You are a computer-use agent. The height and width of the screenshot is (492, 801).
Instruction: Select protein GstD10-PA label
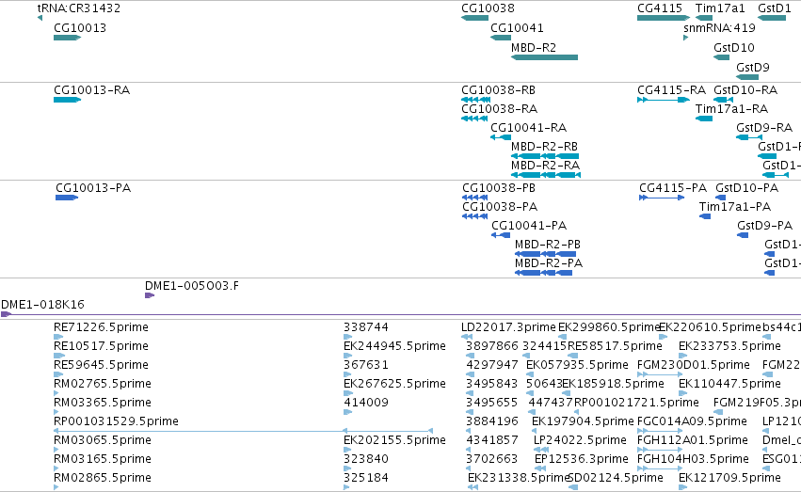(x=746, y=188)
